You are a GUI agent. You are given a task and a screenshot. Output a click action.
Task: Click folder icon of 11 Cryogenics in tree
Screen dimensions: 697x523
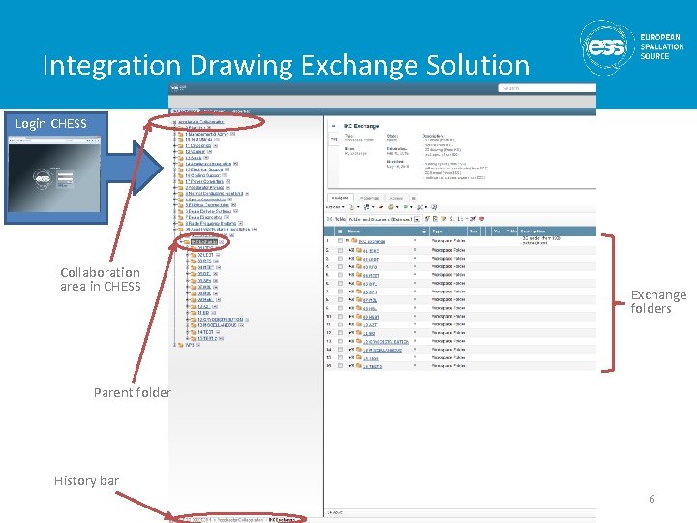181,145
